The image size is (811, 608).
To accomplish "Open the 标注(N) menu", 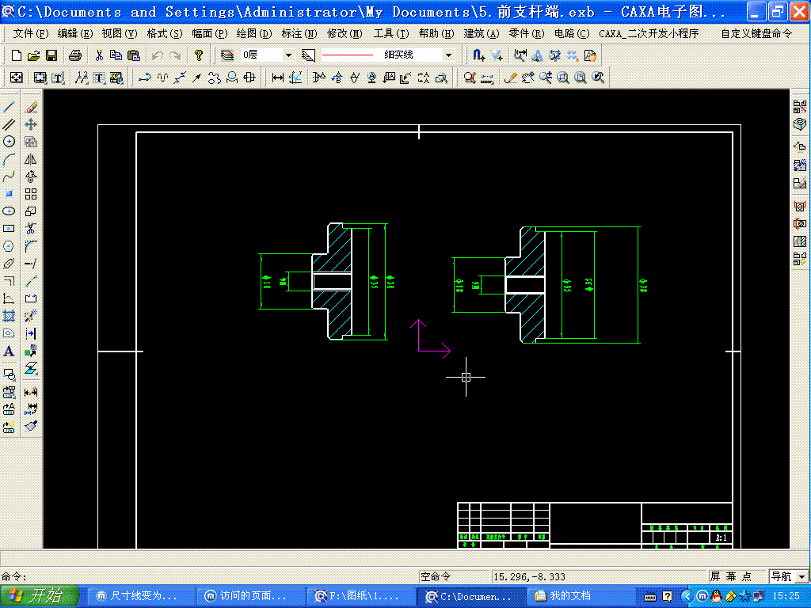I will (299, 33).
